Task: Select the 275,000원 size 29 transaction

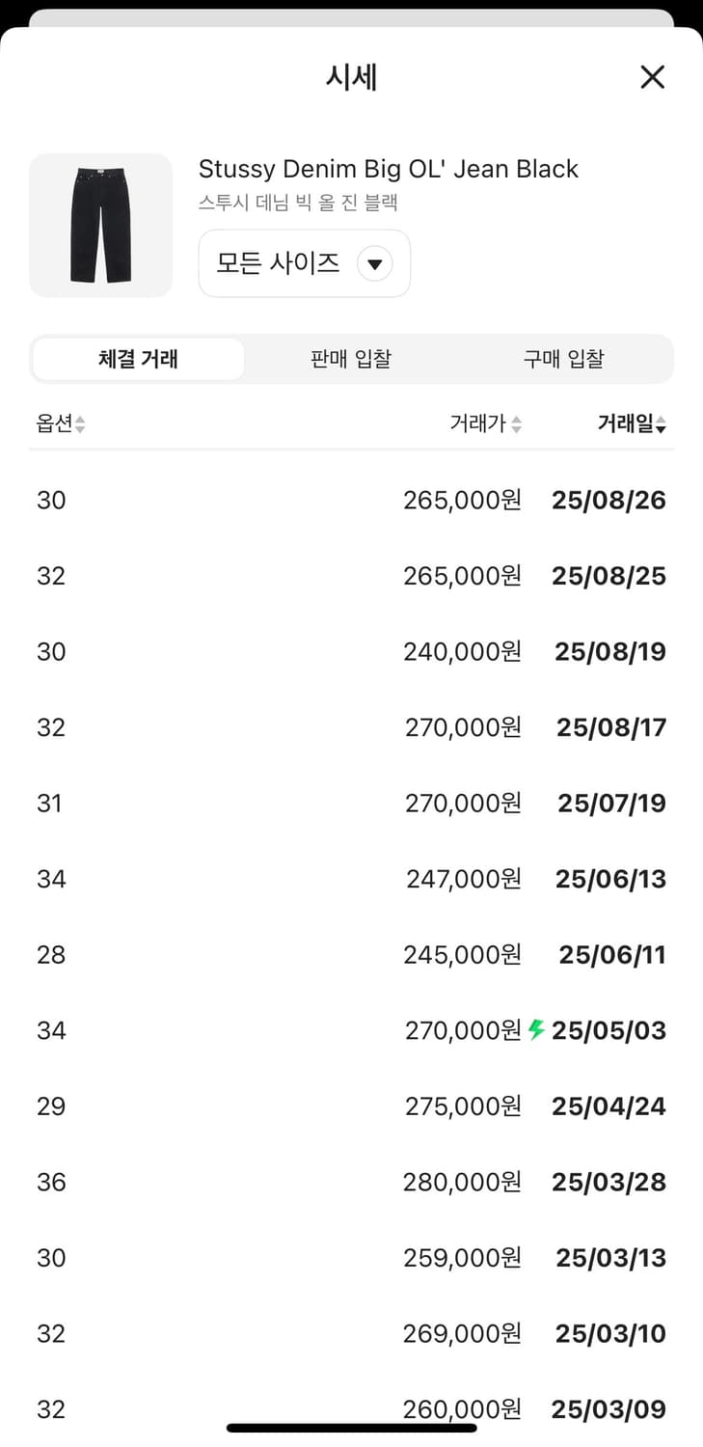Action: (351, 1106)
